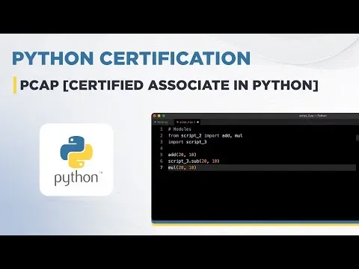Viewport: 359px width, 269px height.
Task: Click the yellow minimize window button
Action: coord(159,116)
